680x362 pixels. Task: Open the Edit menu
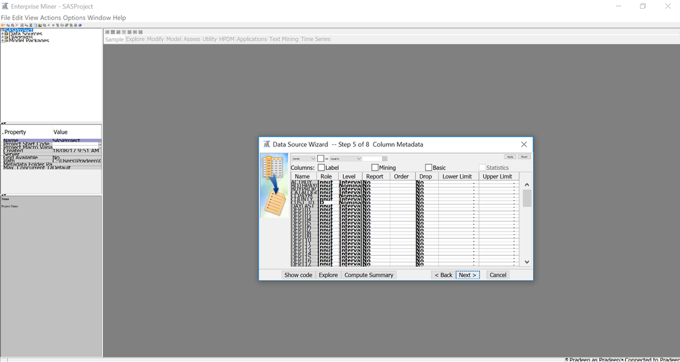[x=17, y=18]
